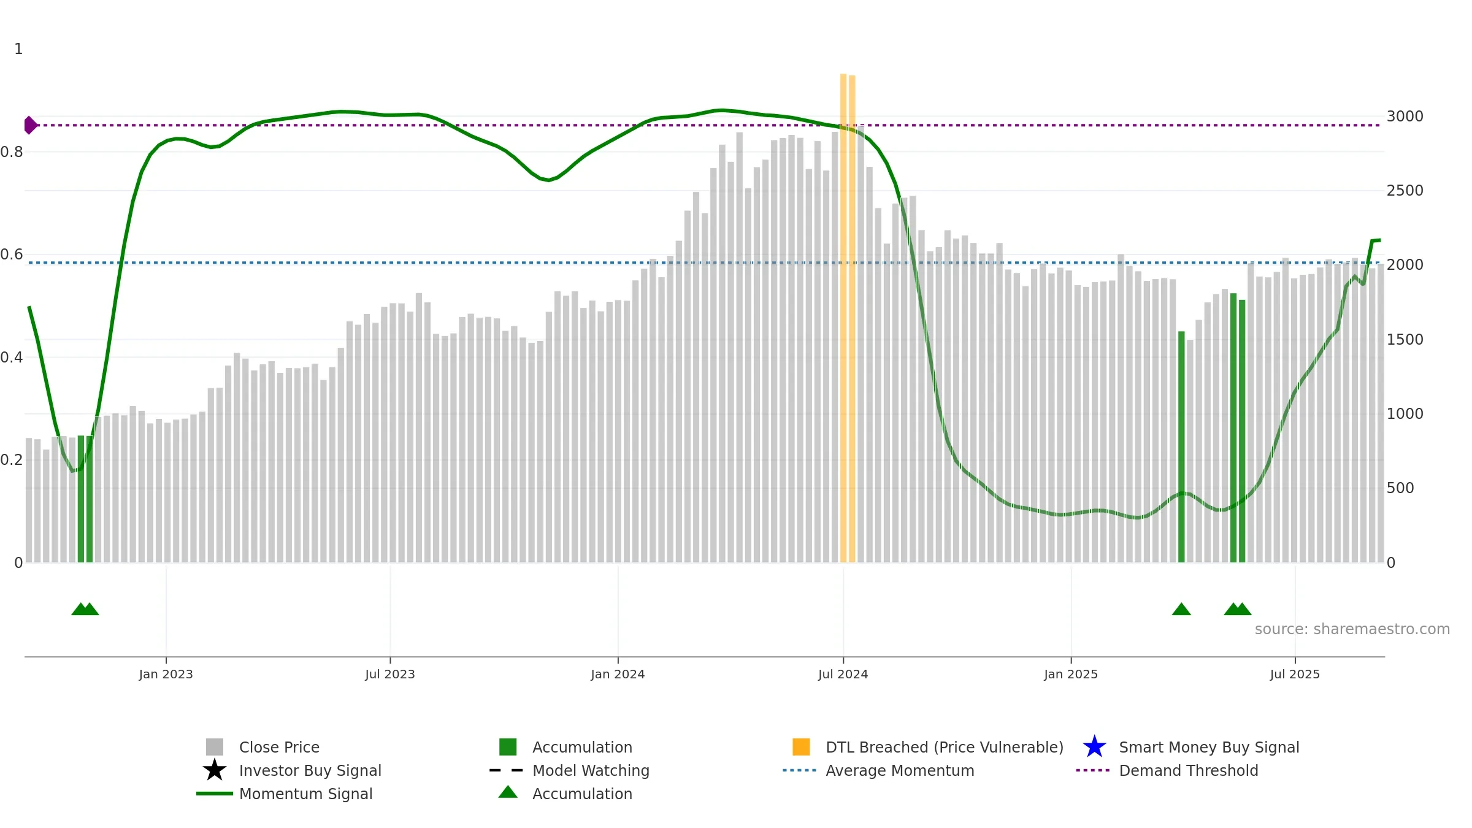Click the source sharemaestro.com text

point(1352,629)
